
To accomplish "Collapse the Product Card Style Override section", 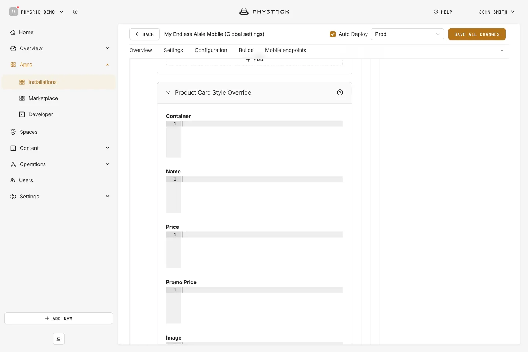I will tap(168, 92).
